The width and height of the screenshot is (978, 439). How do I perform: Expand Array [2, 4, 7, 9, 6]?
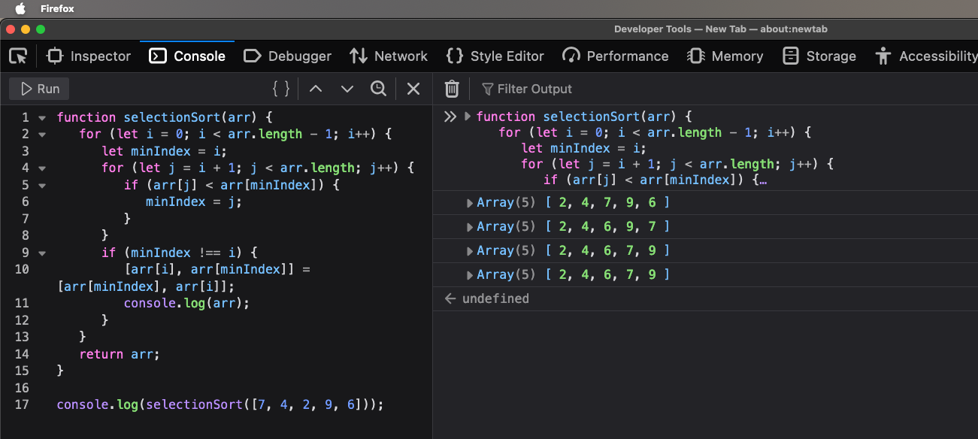pos(470,203)
